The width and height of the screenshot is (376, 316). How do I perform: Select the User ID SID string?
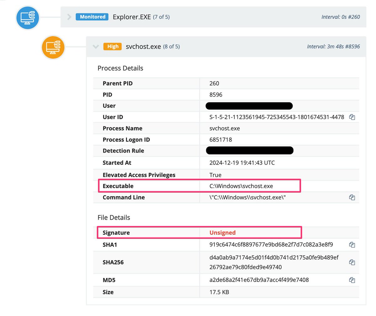[x=277, y=117]
